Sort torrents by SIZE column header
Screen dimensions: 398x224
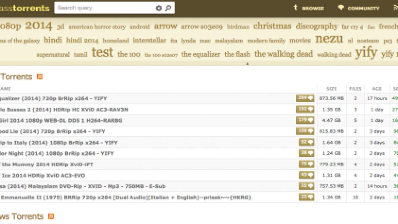(332, 89)
